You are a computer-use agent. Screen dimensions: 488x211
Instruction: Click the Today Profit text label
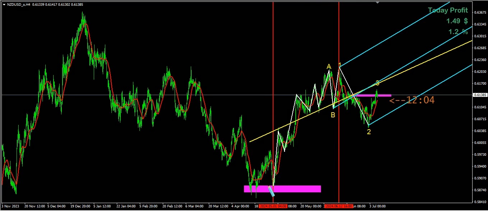point(448,10)
